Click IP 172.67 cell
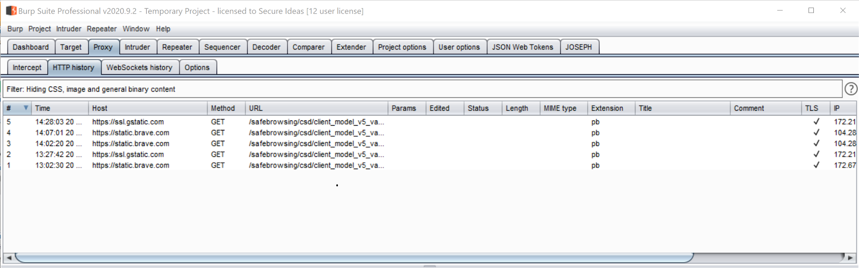 coord(844,165)
